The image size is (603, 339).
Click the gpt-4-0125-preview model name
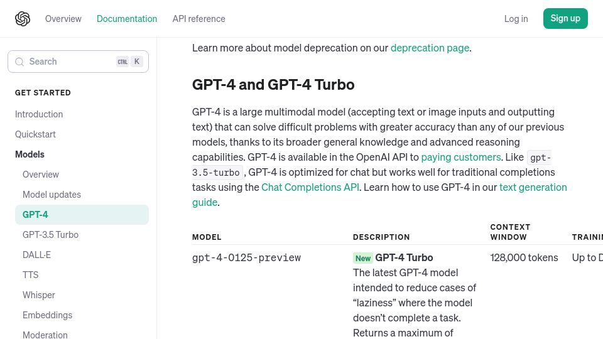(x=246, y=257)
